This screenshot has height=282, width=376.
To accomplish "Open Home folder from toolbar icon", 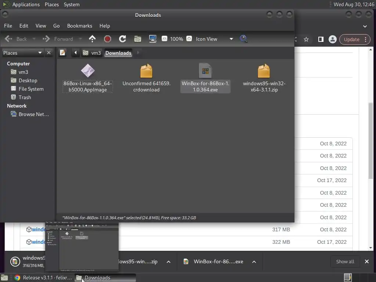I will [138, 39].
